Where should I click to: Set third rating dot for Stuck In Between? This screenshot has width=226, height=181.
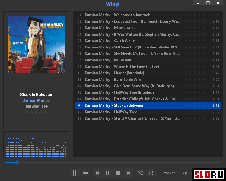coord(195,105)
